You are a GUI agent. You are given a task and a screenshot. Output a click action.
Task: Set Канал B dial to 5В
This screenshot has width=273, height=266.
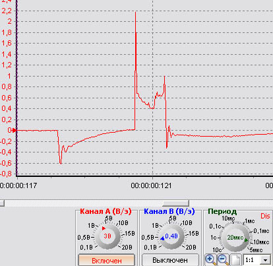point(173,218)
